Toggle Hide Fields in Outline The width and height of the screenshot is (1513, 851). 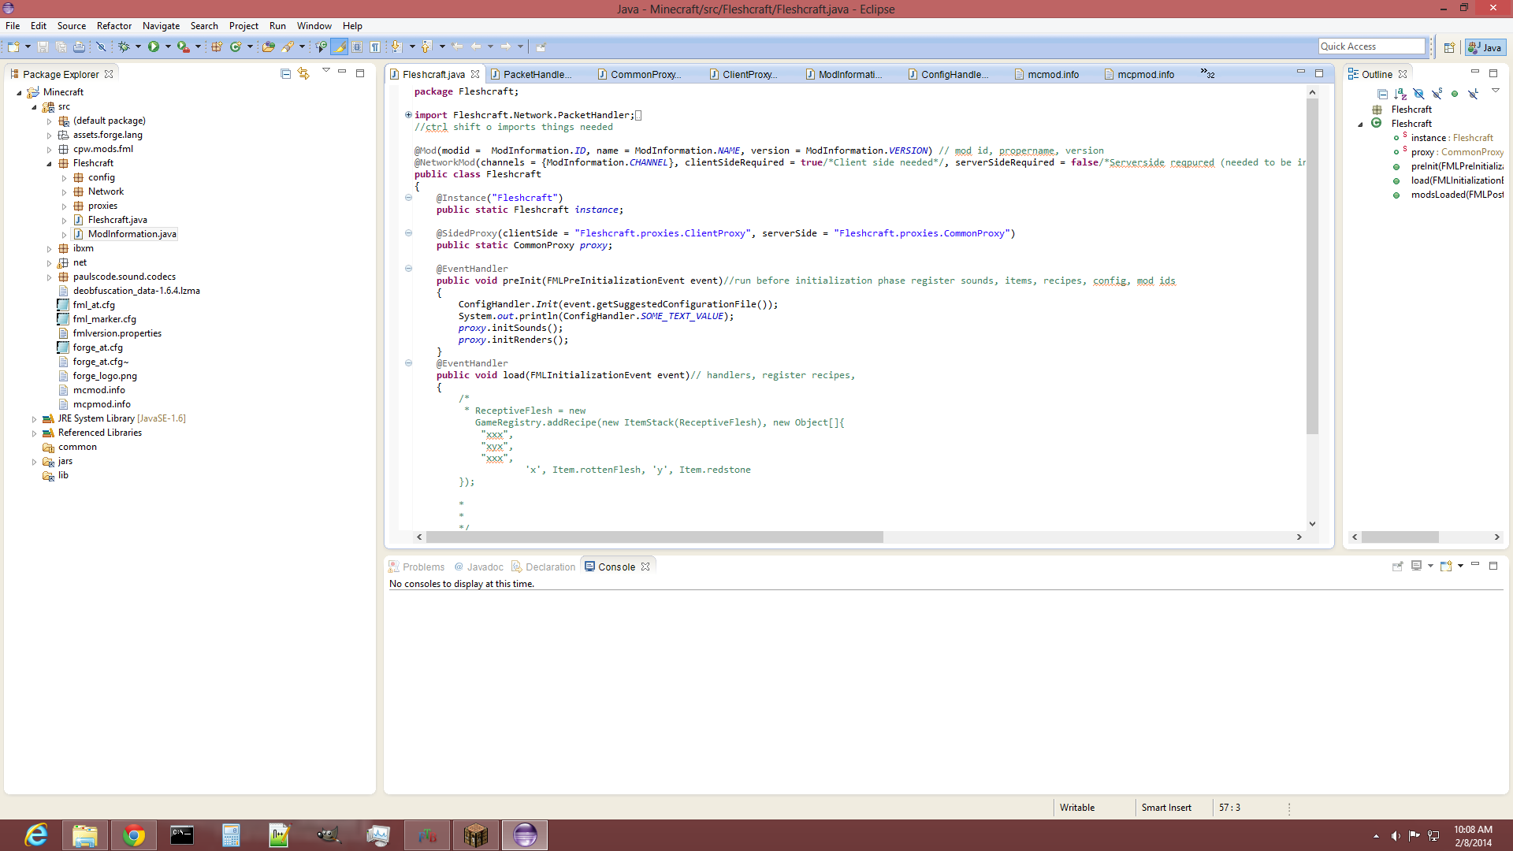1418,94
